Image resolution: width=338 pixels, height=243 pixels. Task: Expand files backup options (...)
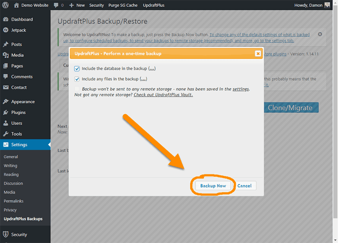pyautogui.click(x=143, y=79)
